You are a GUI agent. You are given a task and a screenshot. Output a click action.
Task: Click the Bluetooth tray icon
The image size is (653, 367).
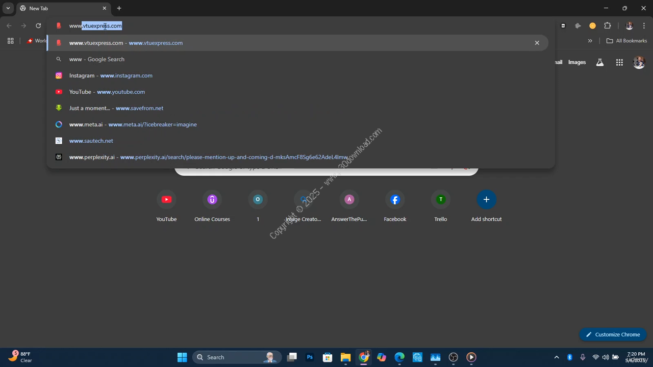pyautogui.click(x=570, y=357)
